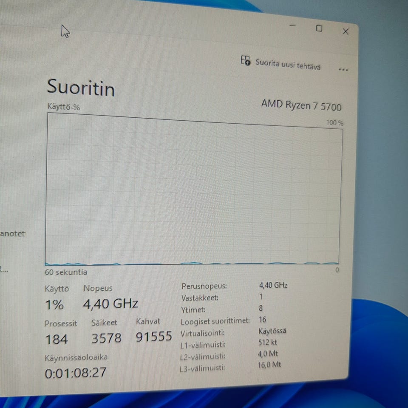Click the Perusnopeus value 4,40 GHz
Viewport: 408px width, 408px height.
[x=273, y=285]
